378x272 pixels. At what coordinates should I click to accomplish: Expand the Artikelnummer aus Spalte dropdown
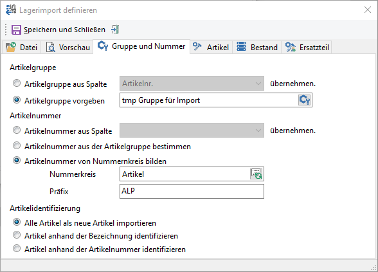(192, 130)
